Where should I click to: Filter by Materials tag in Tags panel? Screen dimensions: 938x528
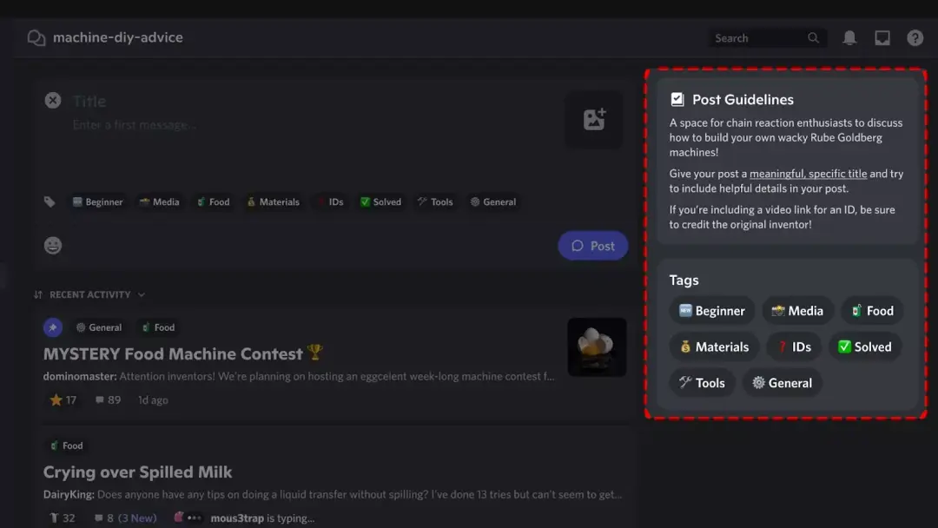tap(714, 346)
